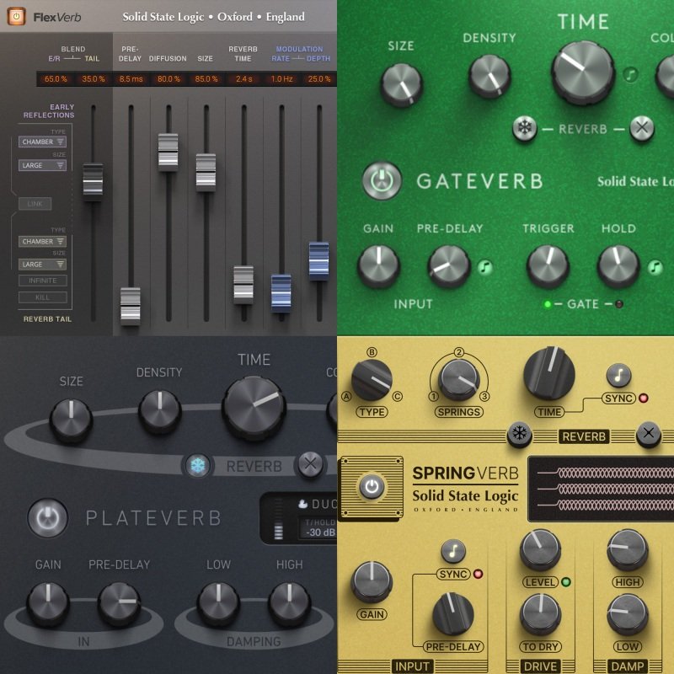
Task: Click the note sync icon beside GateVerb Pre-Delay
Action: pyautogui.click(x=485, y=267)
